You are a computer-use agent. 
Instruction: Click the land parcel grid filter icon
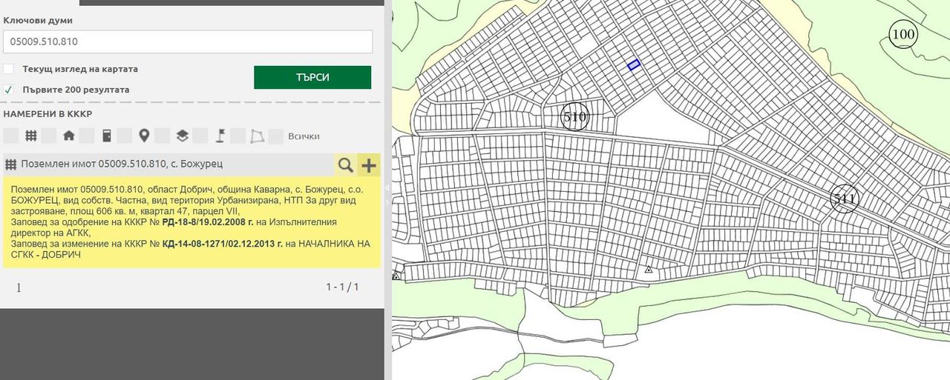point(31,136)
